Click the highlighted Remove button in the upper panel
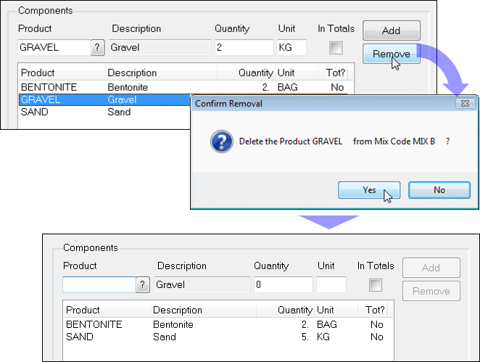This screenshot has height=362, width=480. 392,54
